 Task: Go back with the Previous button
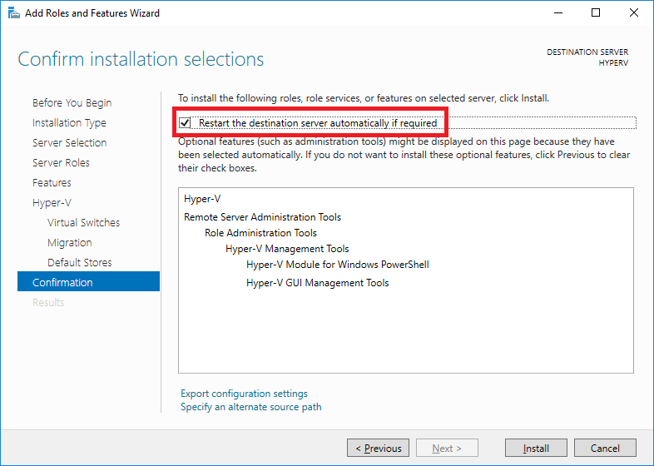(x=378, y=448)
